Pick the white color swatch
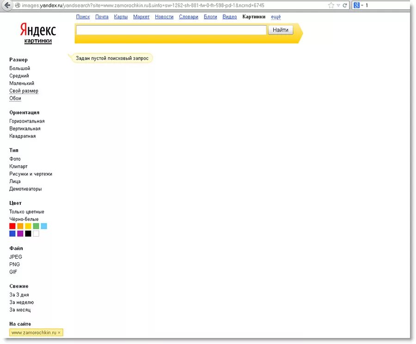416x344 pixels. 36,233
